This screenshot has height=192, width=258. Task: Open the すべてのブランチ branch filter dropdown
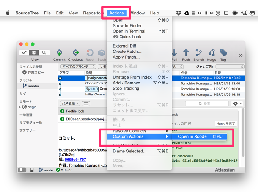coord(78,67)
